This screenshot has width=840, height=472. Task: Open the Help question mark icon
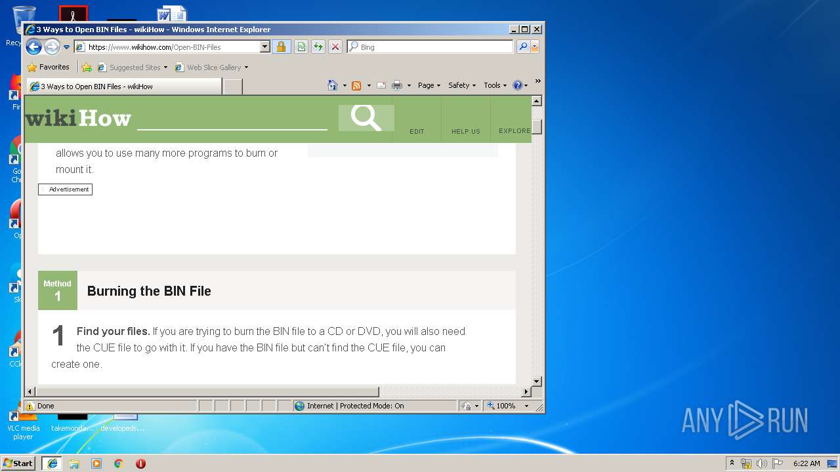pos(520,85)
